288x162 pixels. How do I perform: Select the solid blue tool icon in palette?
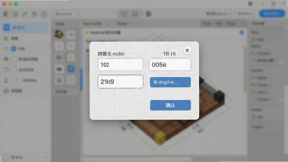click(71, 69)
